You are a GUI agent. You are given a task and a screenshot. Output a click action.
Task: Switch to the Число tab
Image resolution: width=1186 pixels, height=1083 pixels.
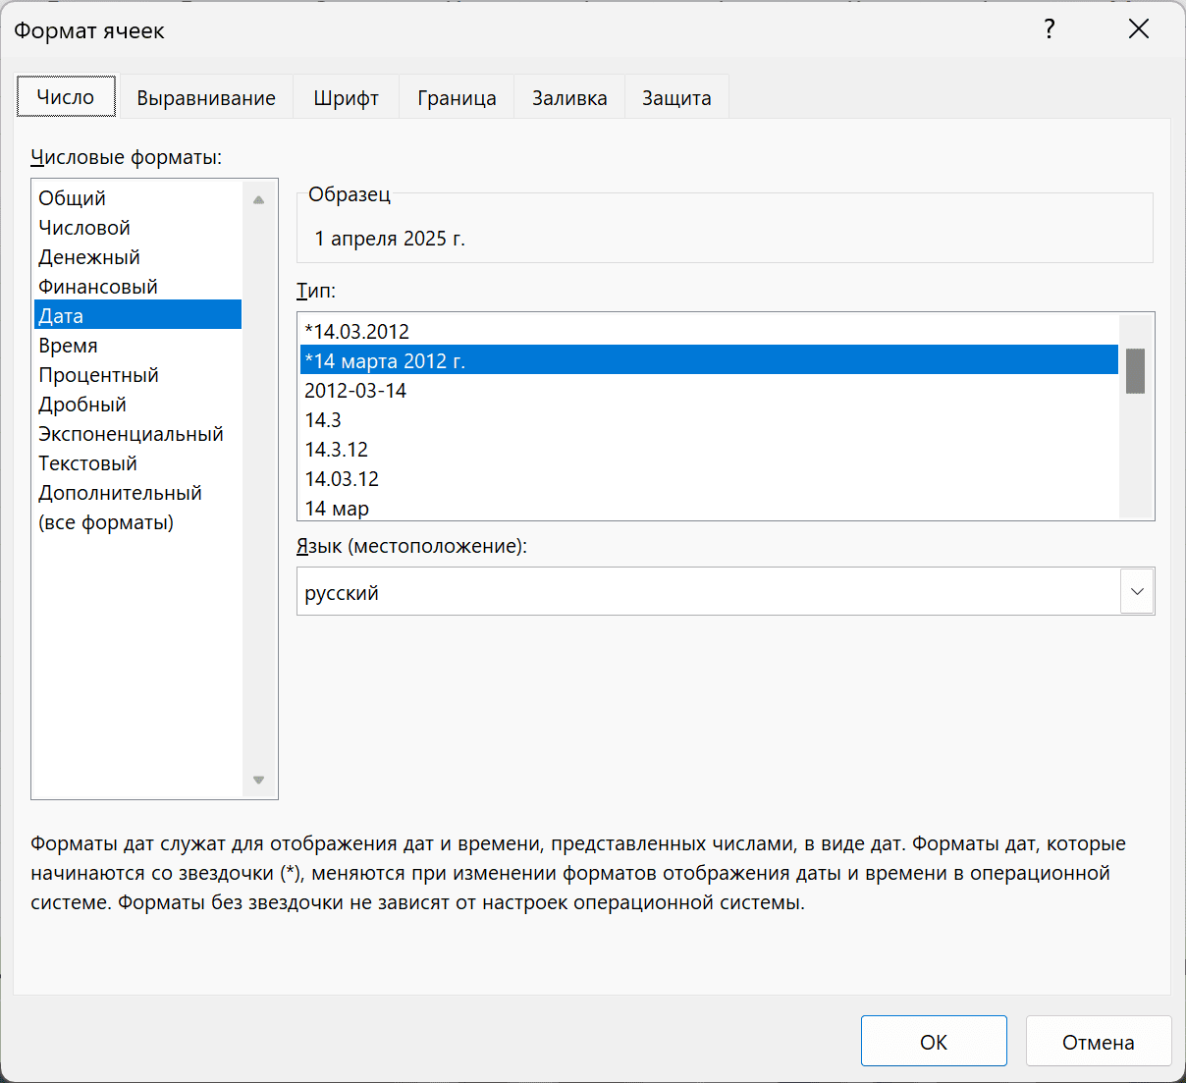pyautogui.click(x=66, y=96)
